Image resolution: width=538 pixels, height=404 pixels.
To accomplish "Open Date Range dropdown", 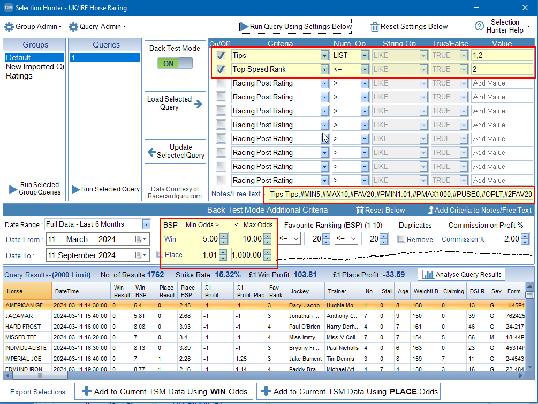I will pos(146,224).
